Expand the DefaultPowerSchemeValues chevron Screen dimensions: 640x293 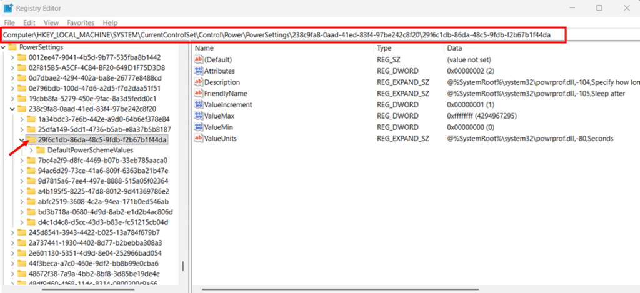[x=32, y=150]
